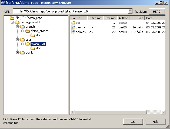Click doc folder icon under relase_1.0
This screenshot has height=129, width=170.
(x=33, y=48)
